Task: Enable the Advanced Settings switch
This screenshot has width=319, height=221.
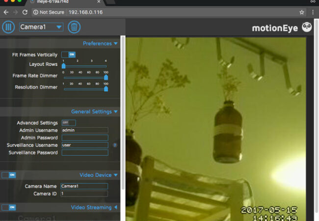Action: click(x=68, y=123)
